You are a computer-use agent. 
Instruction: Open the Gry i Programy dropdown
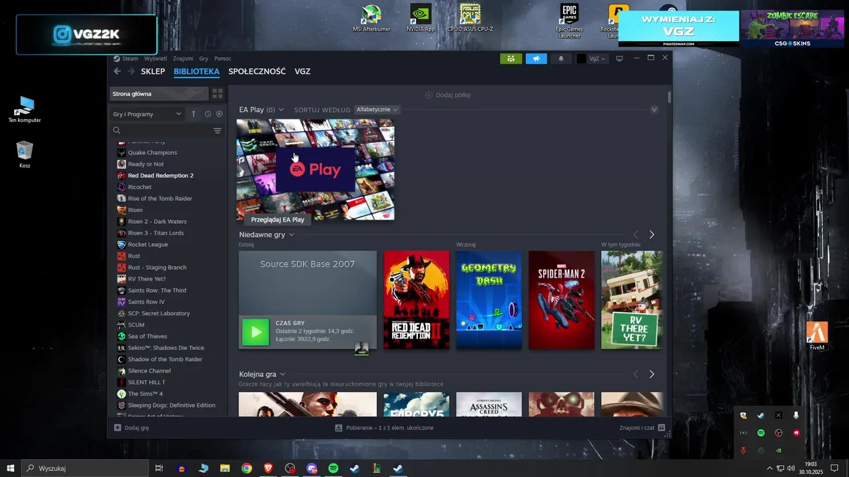coord(147,114)
